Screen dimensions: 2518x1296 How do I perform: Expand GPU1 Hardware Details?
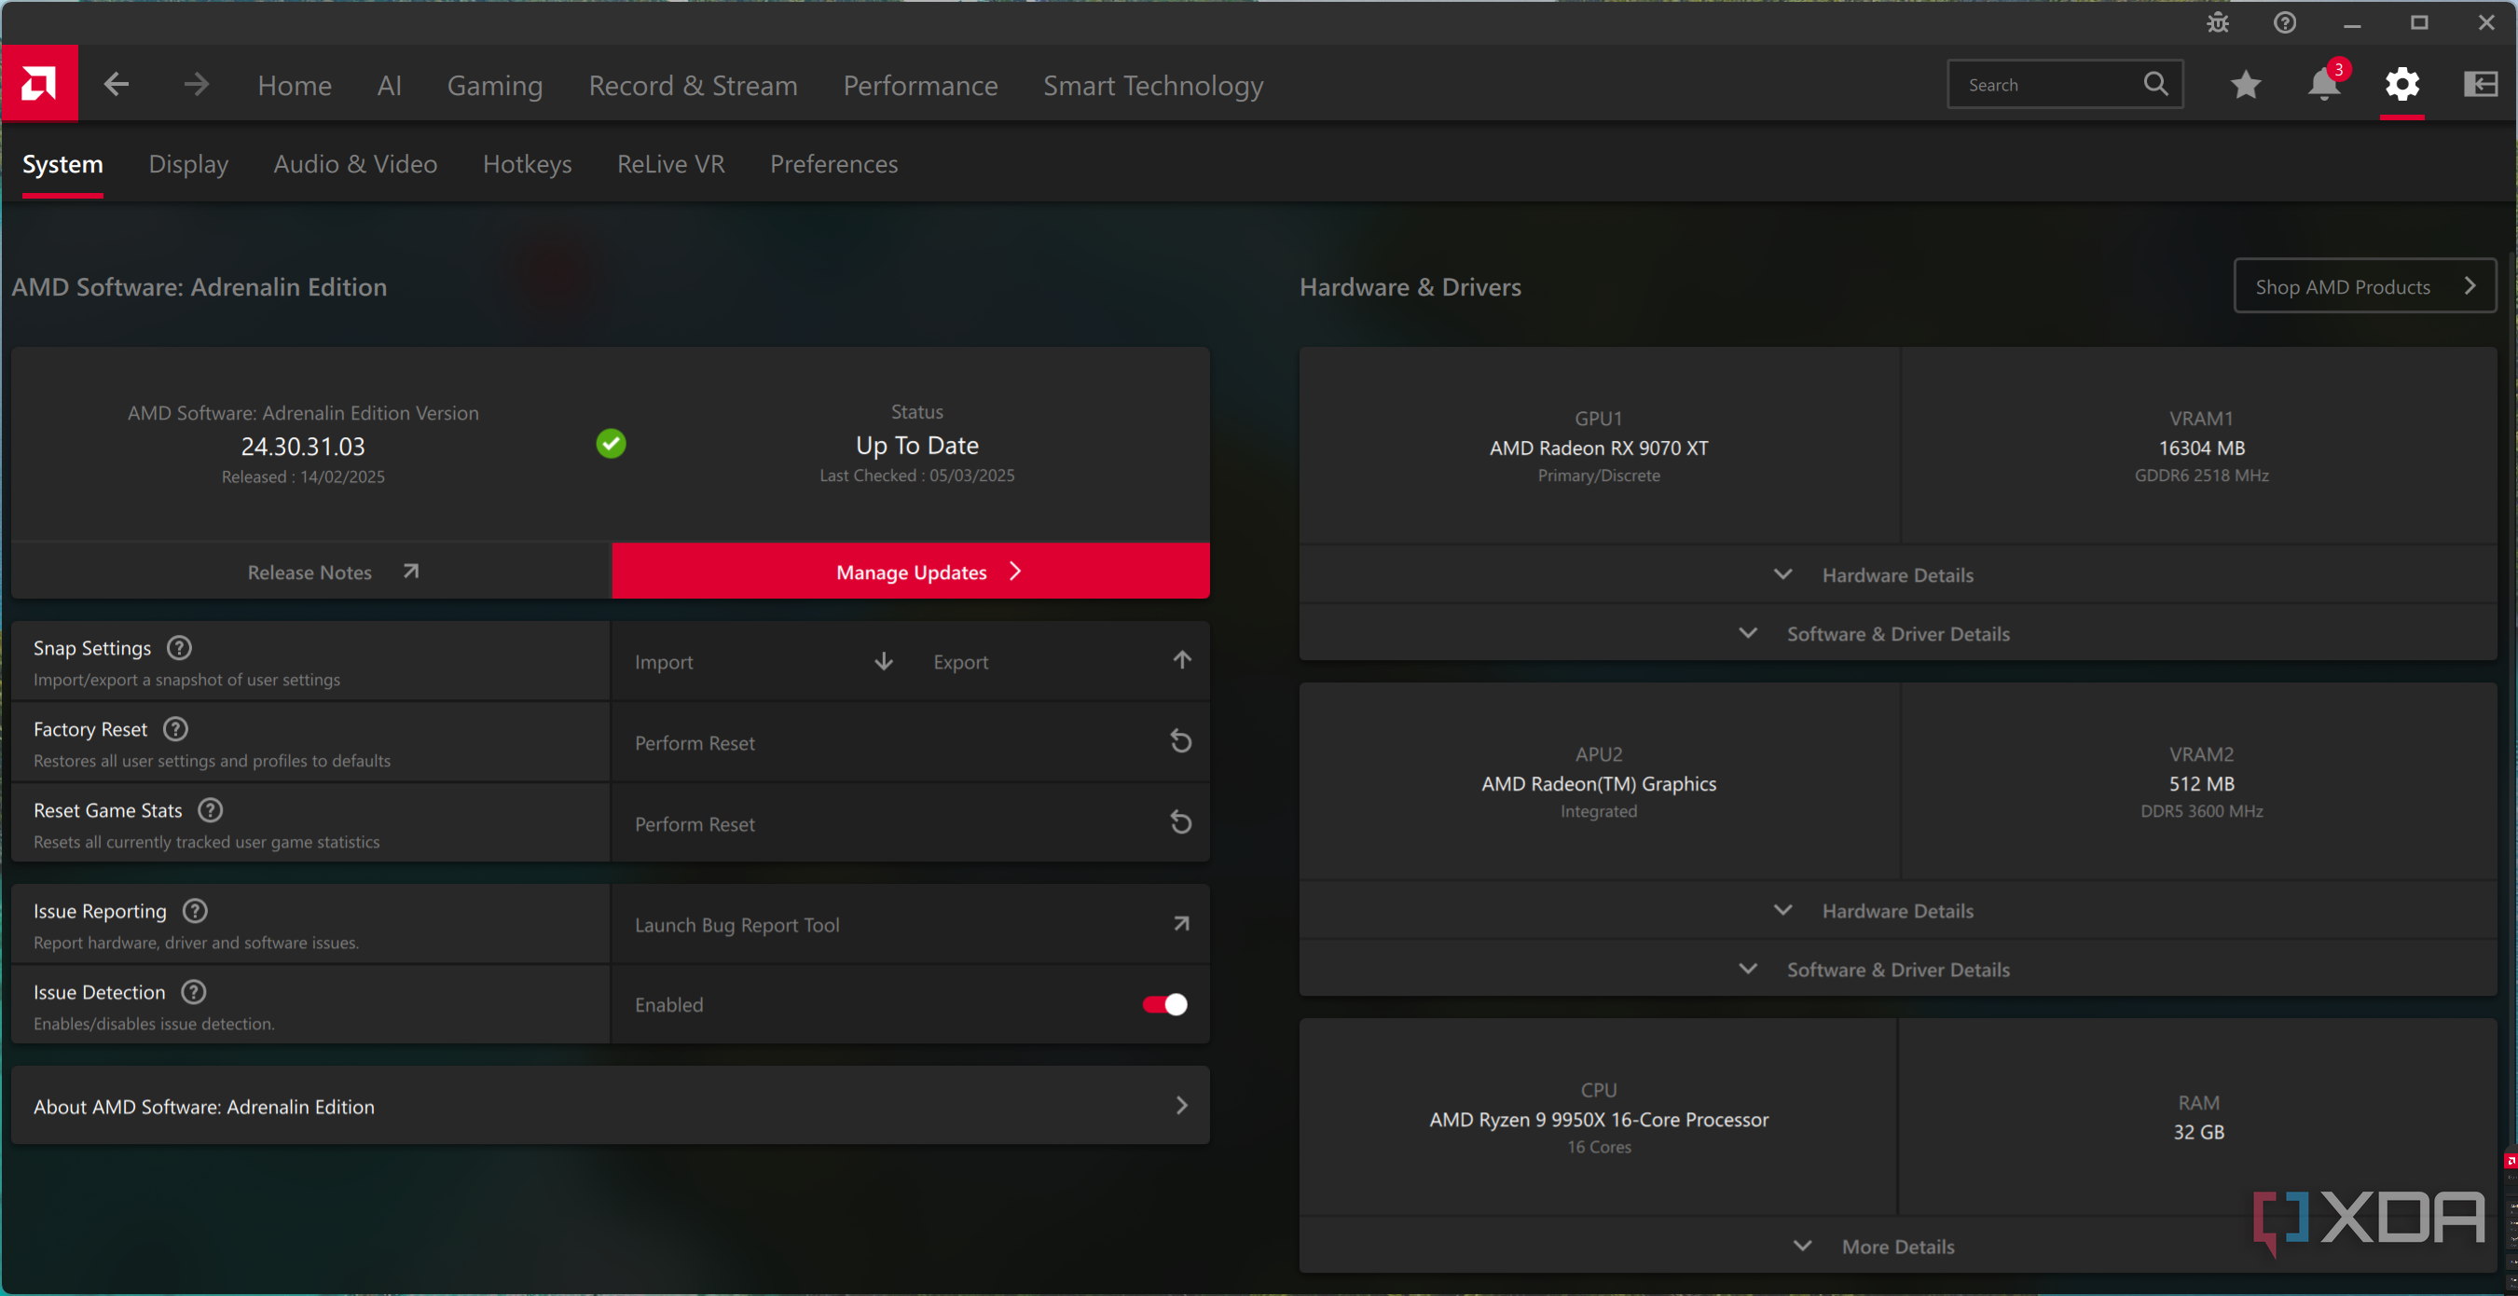tap(1896, 574)
